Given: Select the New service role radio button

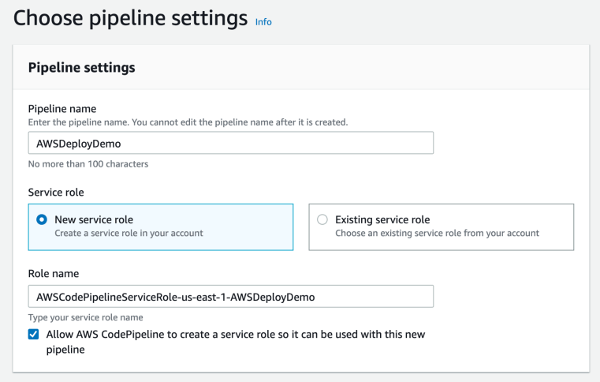Looking at the screenshot, I should coord(42,219).
